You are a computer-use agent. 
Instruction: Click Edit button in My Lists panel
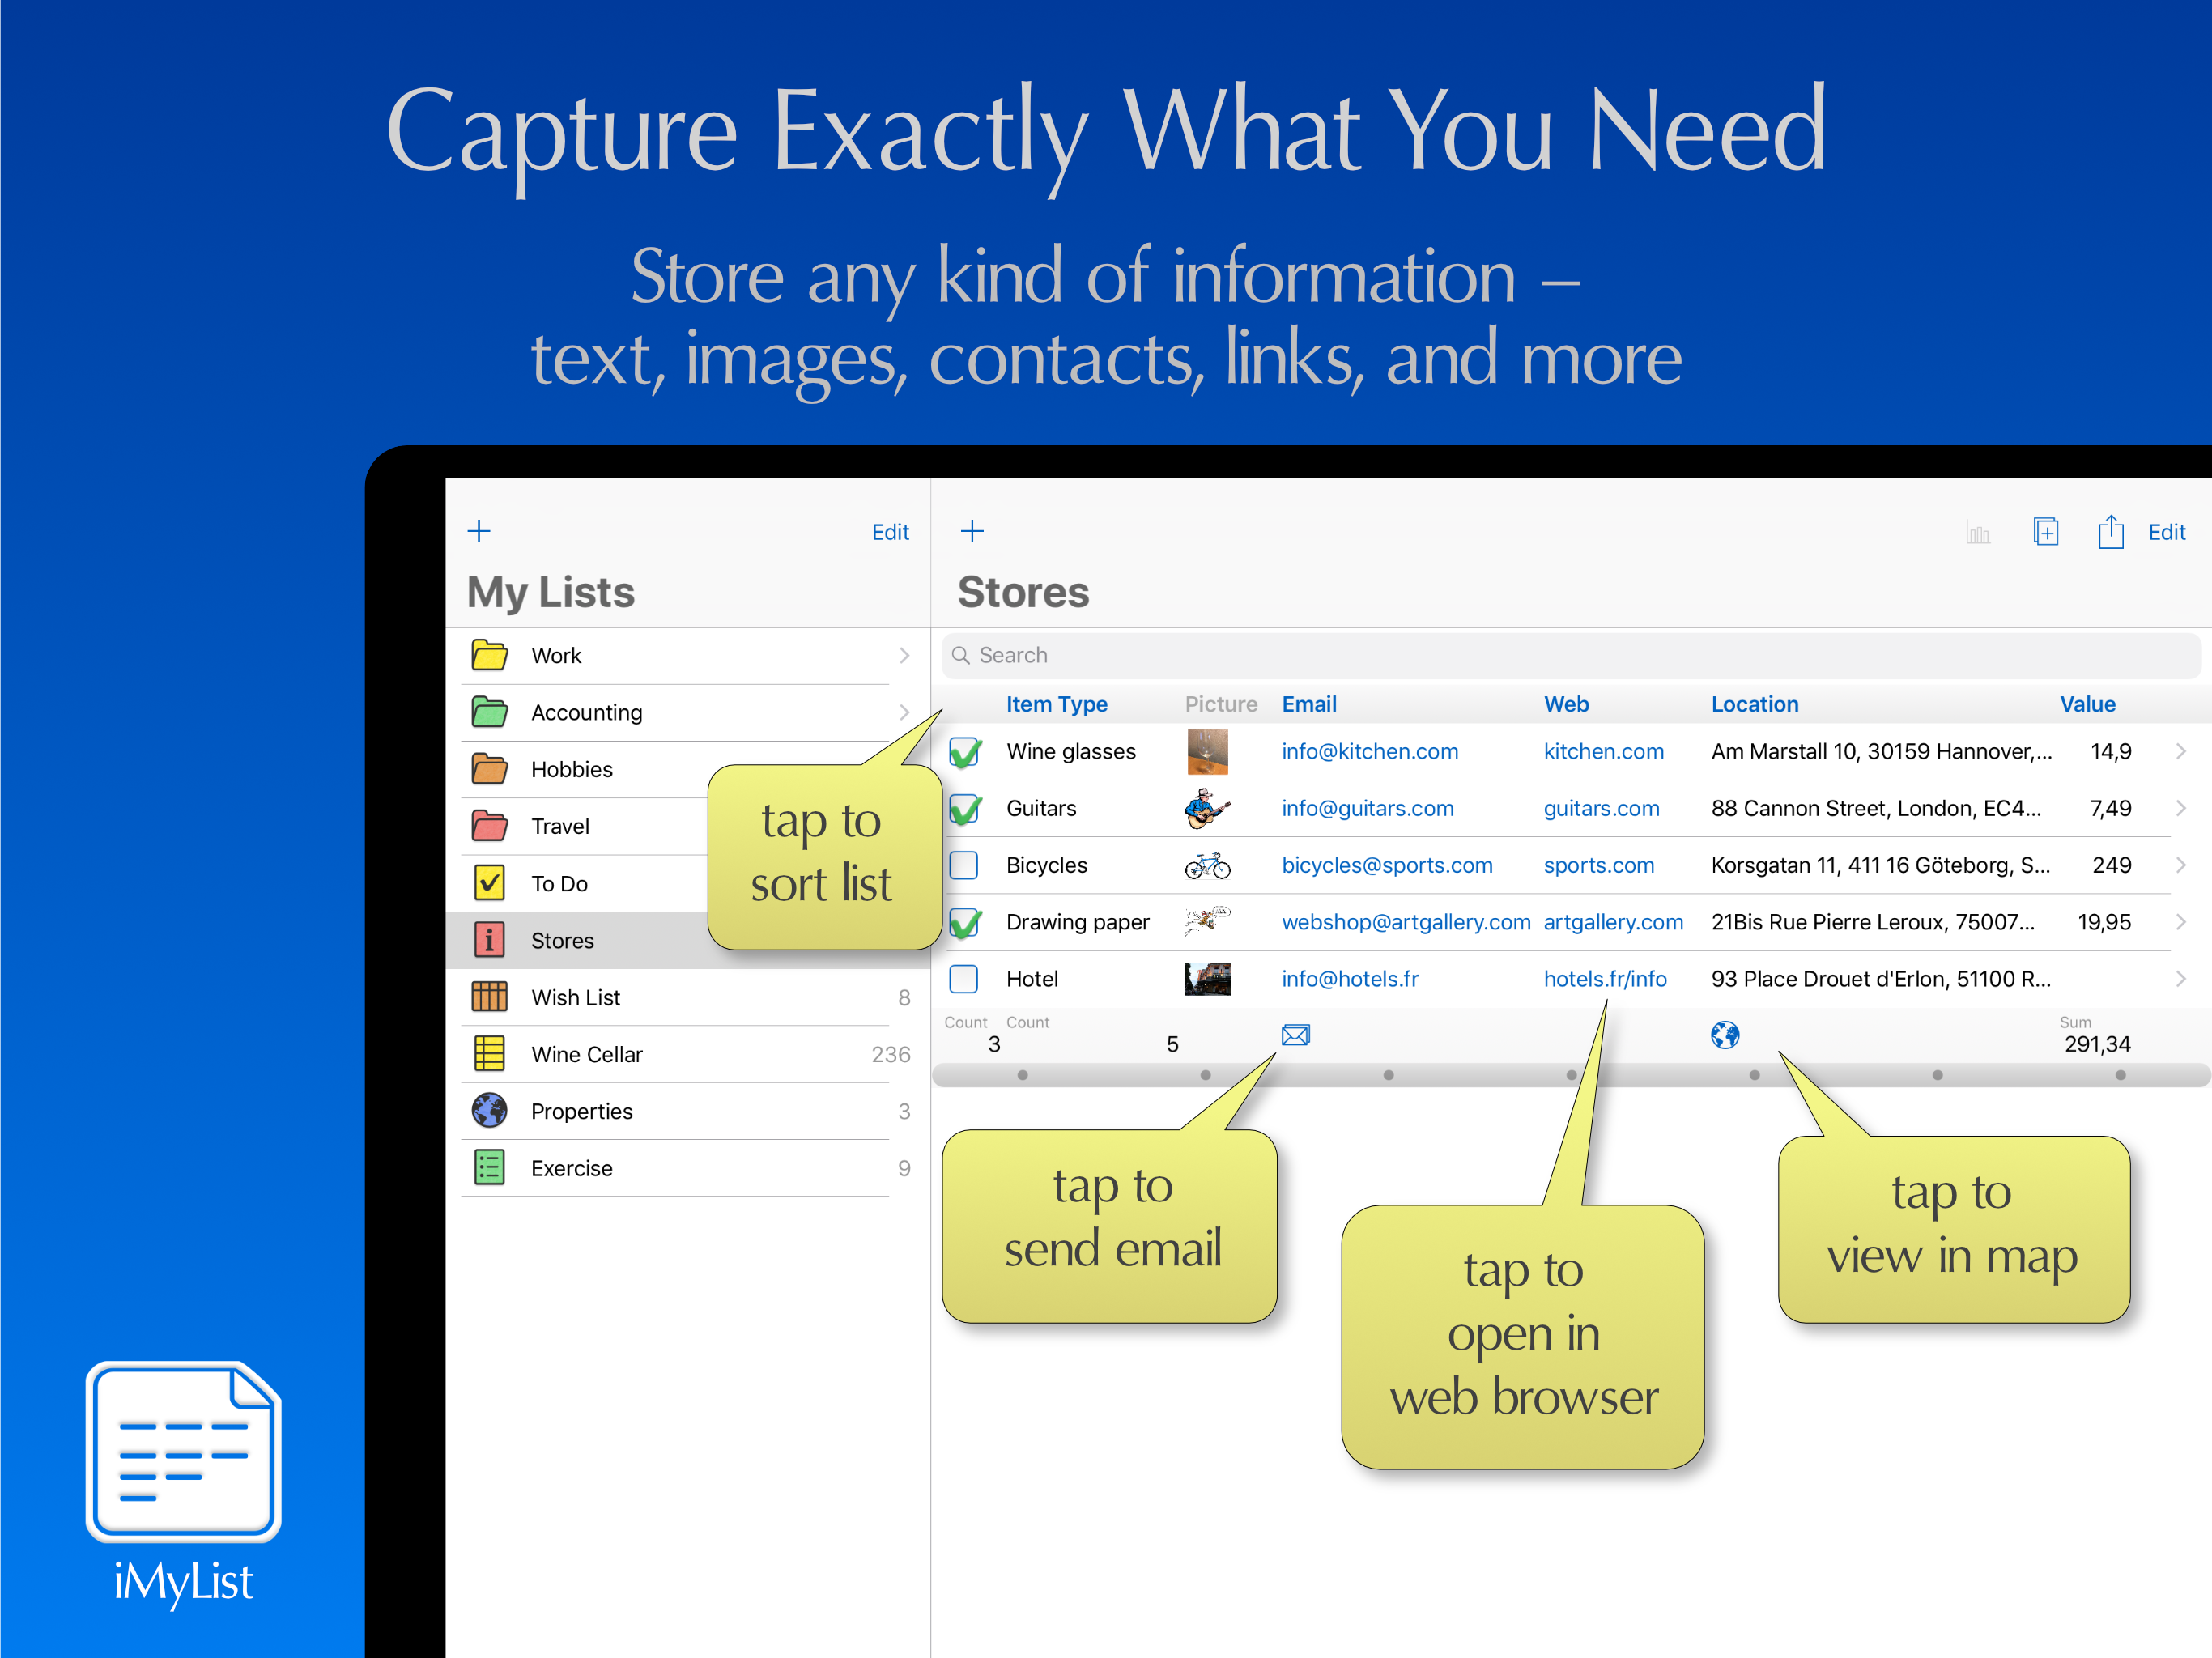(889, 532)
